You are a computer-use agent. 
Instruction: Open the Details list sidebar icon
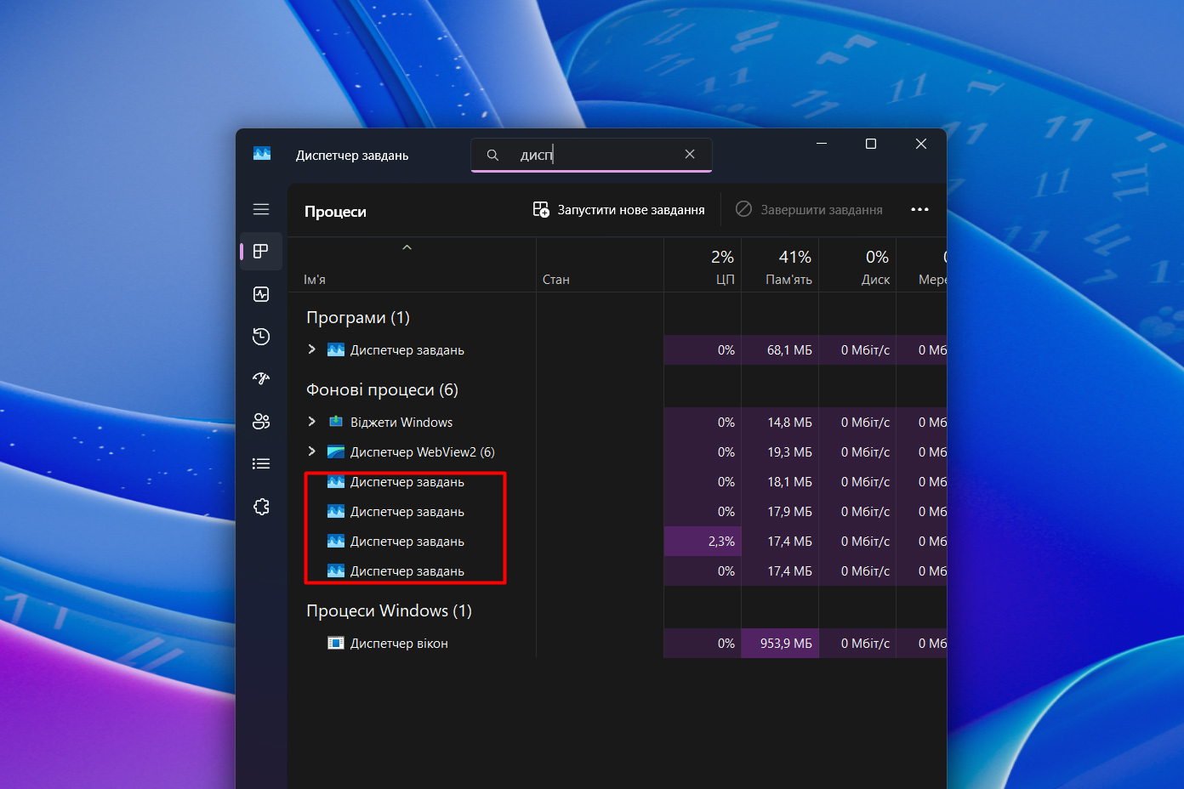tap(261, 463)
